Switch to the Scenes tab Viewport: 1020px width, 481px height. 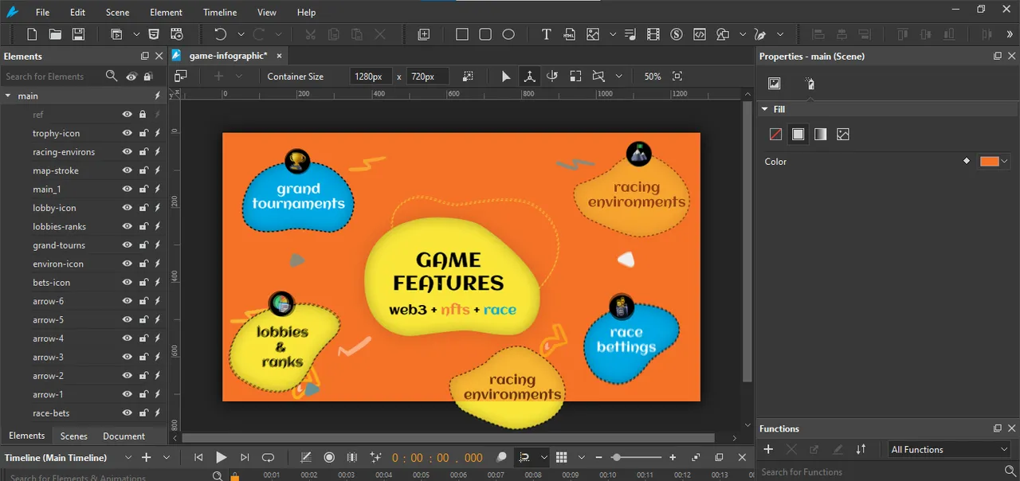point(74,436)
